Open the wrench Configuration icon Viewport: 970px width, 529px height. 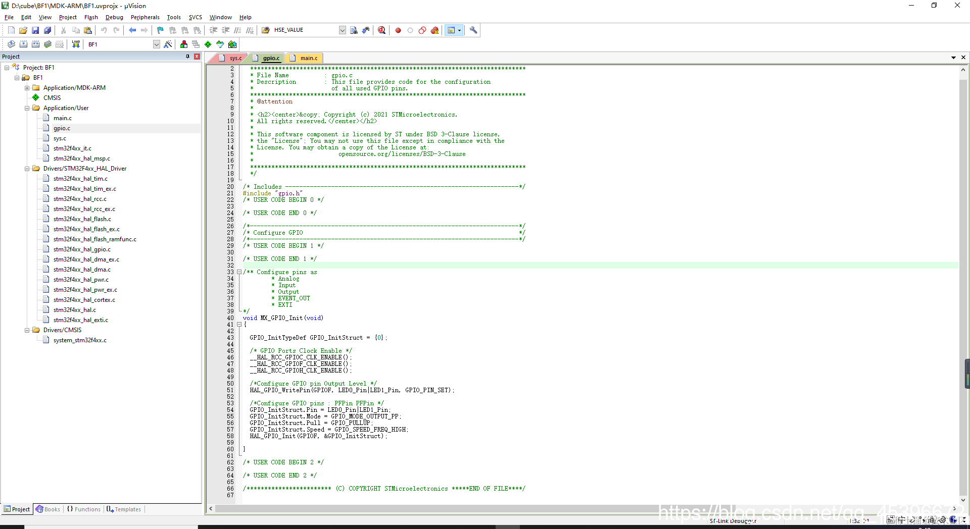(x=473, y=30)
